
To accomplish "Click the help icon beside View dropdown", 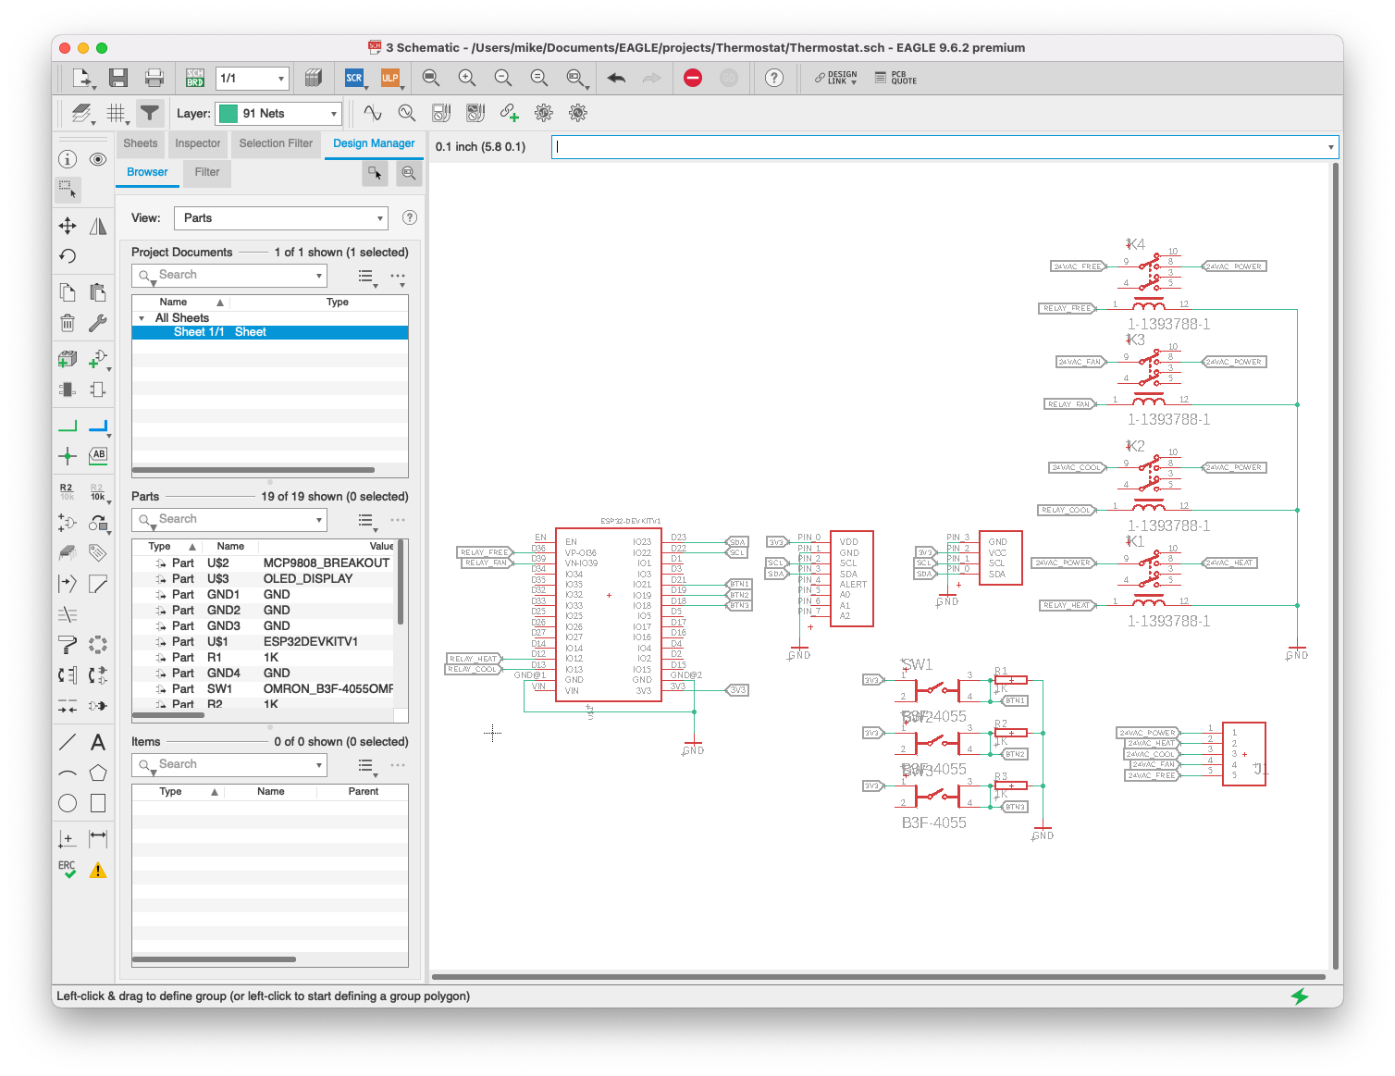I will tap(410, 217).
